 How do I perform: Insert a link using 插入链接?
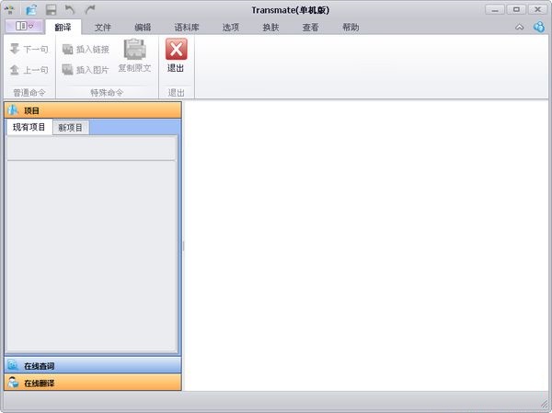click(x=86, y=49)
